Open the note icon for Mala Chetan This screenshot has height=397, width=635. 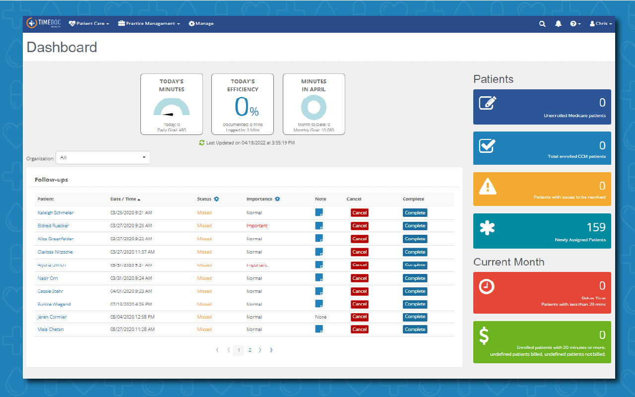(x=319, y=329)
